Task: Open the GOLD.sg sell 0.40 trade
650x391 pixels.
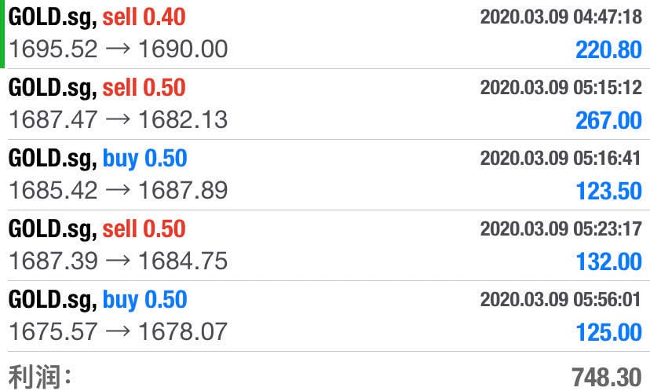Action: [x=325, y=34]
